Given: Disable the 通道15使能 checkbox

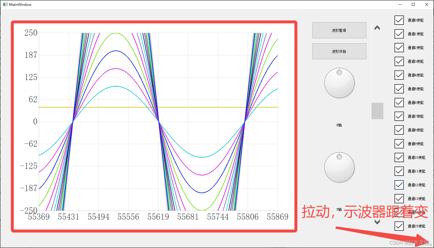Looking at the screenshot, I should [399, 226].
